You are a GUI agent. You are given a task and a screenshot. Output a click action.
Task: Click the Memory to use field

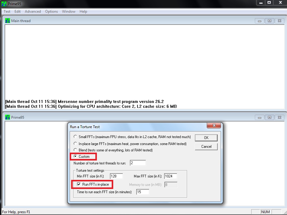(171, 185)
